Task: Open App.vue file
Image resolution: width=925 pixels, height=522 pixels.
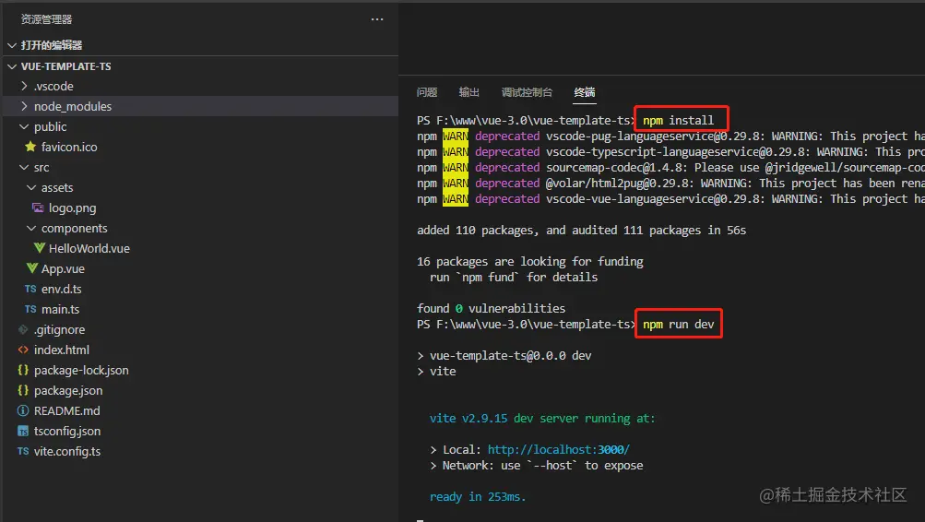Action: (63, 269)
